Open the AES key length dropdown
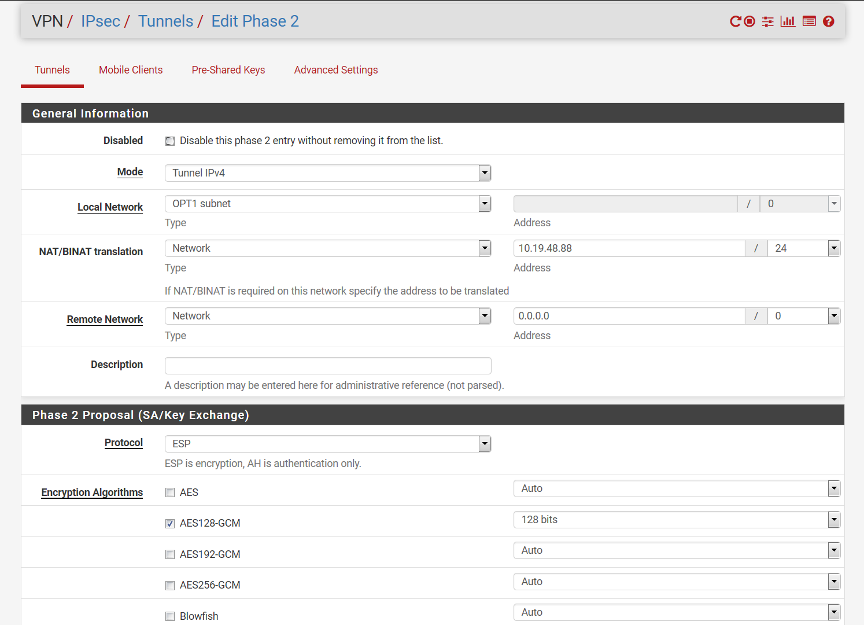Screen dimensions: 864x625 677,488
